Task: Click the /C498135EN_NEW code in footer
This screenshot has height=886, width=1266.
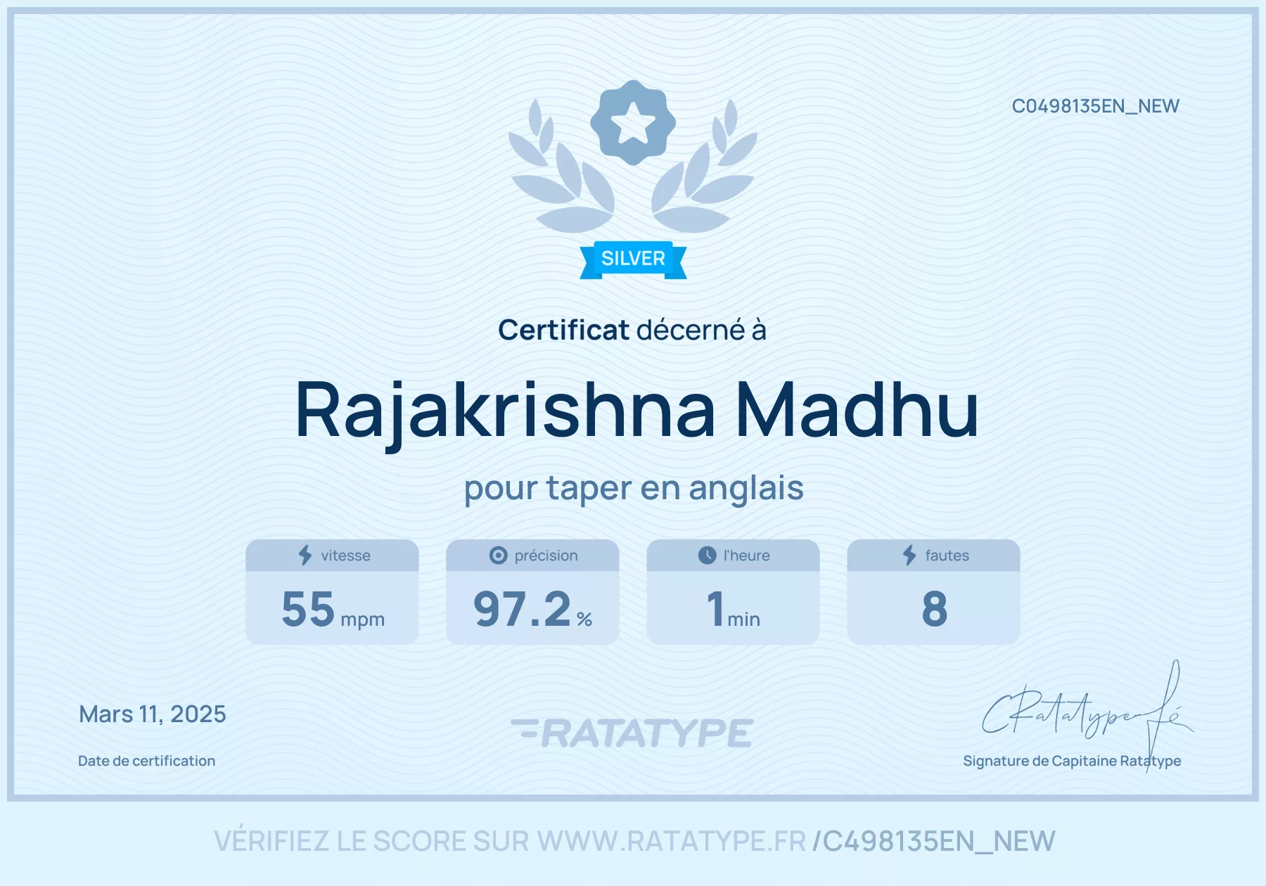Action: [934, 842]
